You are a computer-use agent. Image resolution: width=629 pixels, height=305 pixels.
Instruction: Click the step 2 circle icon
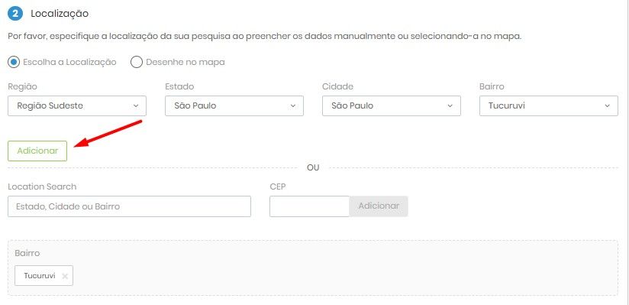(x=15, y=14)
